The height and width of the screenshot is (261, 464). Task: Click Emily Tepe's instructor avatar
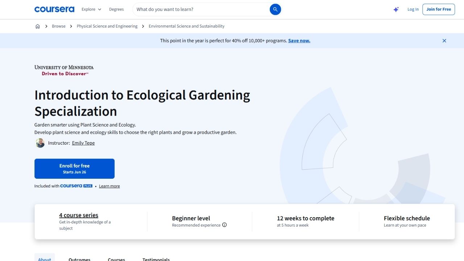40,143
